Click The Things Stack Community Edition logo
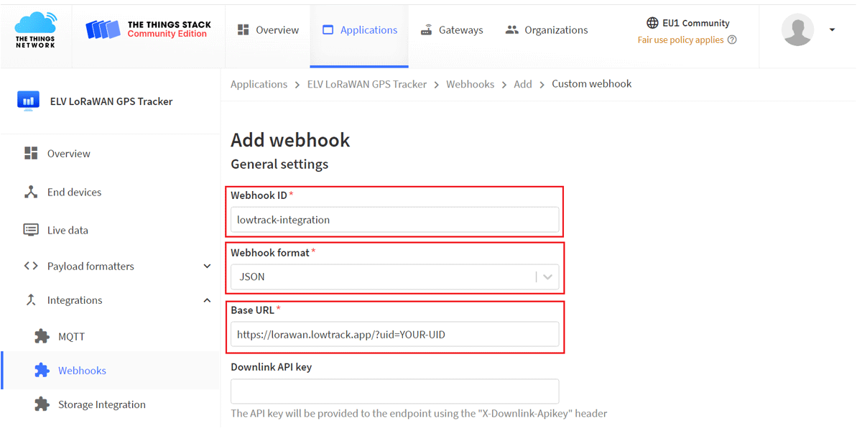This screenshot has width=862, height=431. coord(148,29)
